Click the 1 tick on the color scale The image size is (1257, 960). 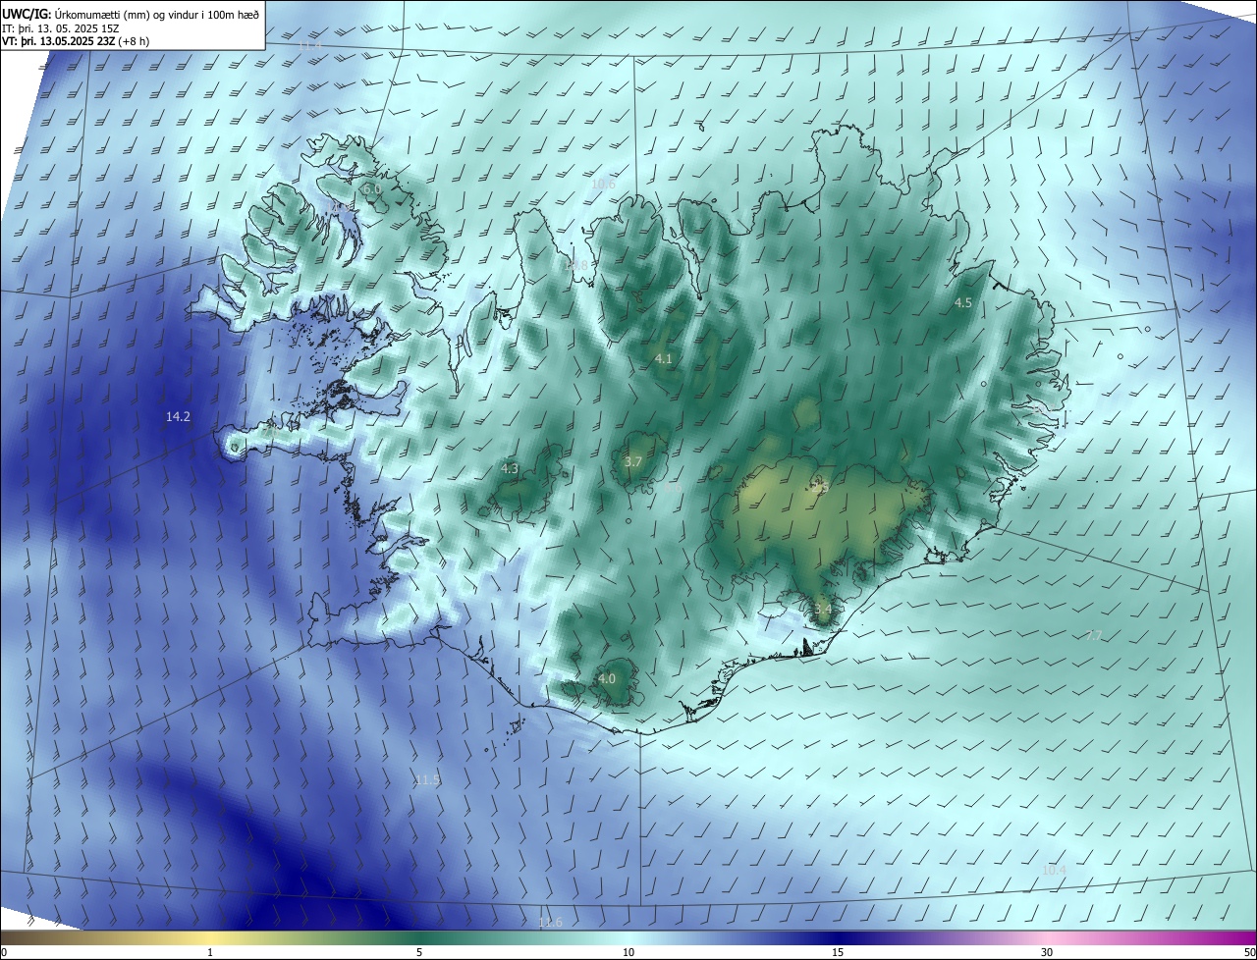[x=210, y=952]
